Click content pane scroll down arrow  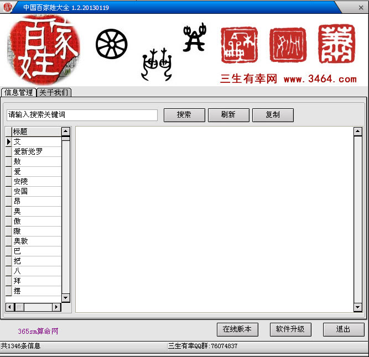click(x=358, y=307)
